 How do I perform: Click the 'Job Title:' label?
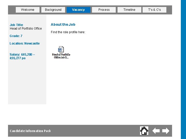[16, 25]
